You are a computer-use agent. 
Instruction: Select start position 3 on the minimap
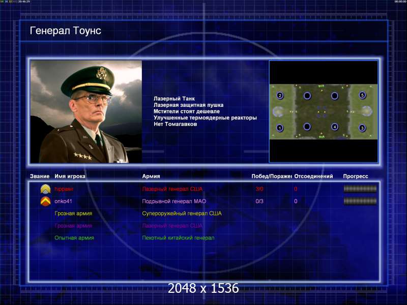pyautogui.click(x=362, y=128)
